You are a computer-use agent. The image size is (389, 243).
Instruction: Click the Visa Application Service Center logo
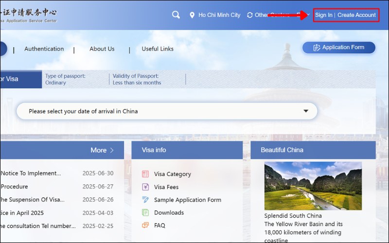pyautogui.click(x=29, y=16)
